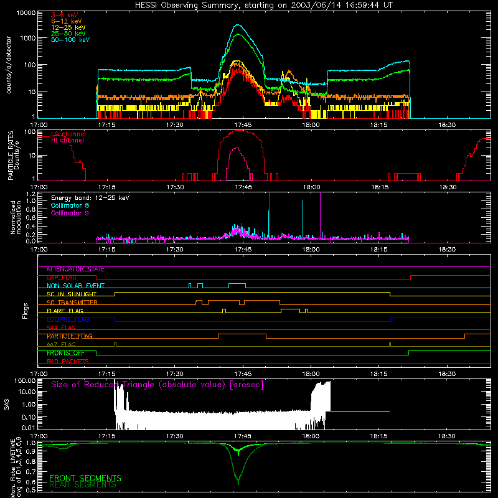Click the "SAA_FLAG" flag label
This screenshot has width=498, height=498.
click(x=61, y=328)
